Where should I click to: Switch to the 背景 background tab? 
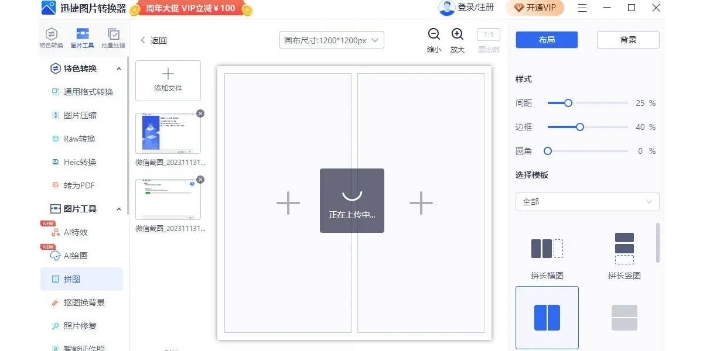click(628, 40)
